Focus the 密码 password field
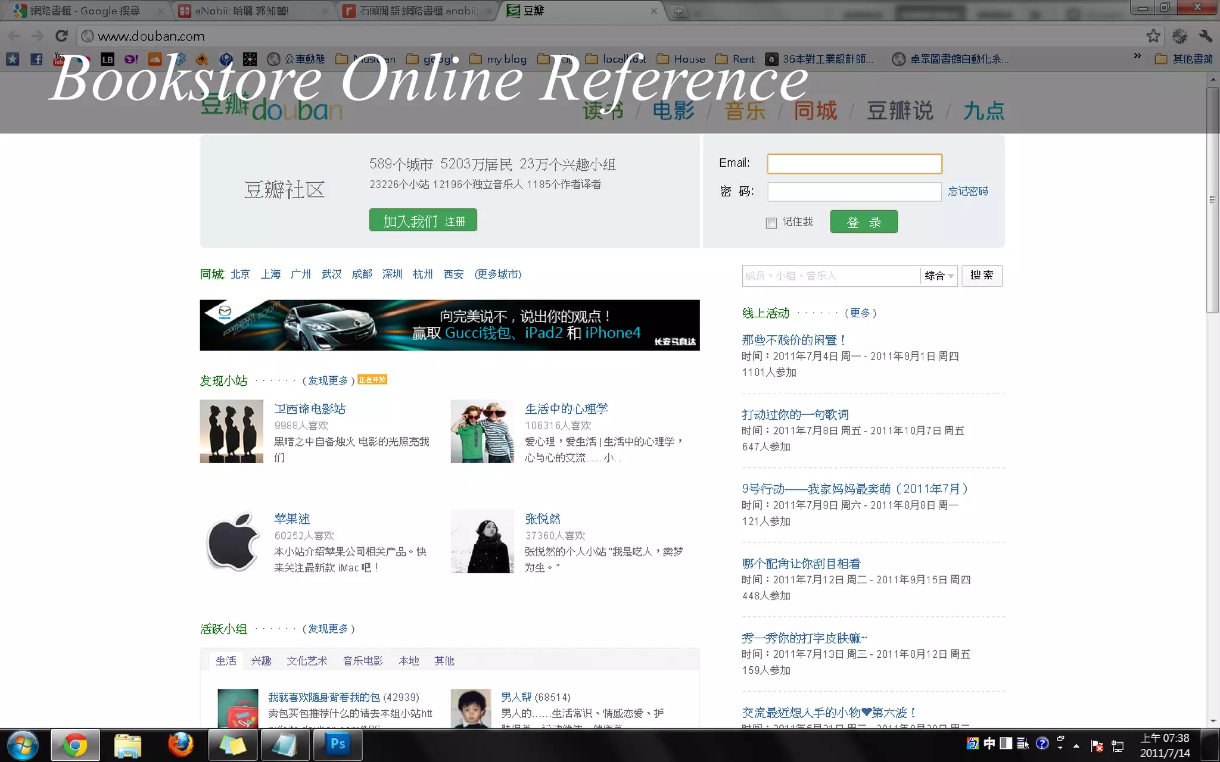This screenshot has height=762, width=1220. (x=854, y=192)
